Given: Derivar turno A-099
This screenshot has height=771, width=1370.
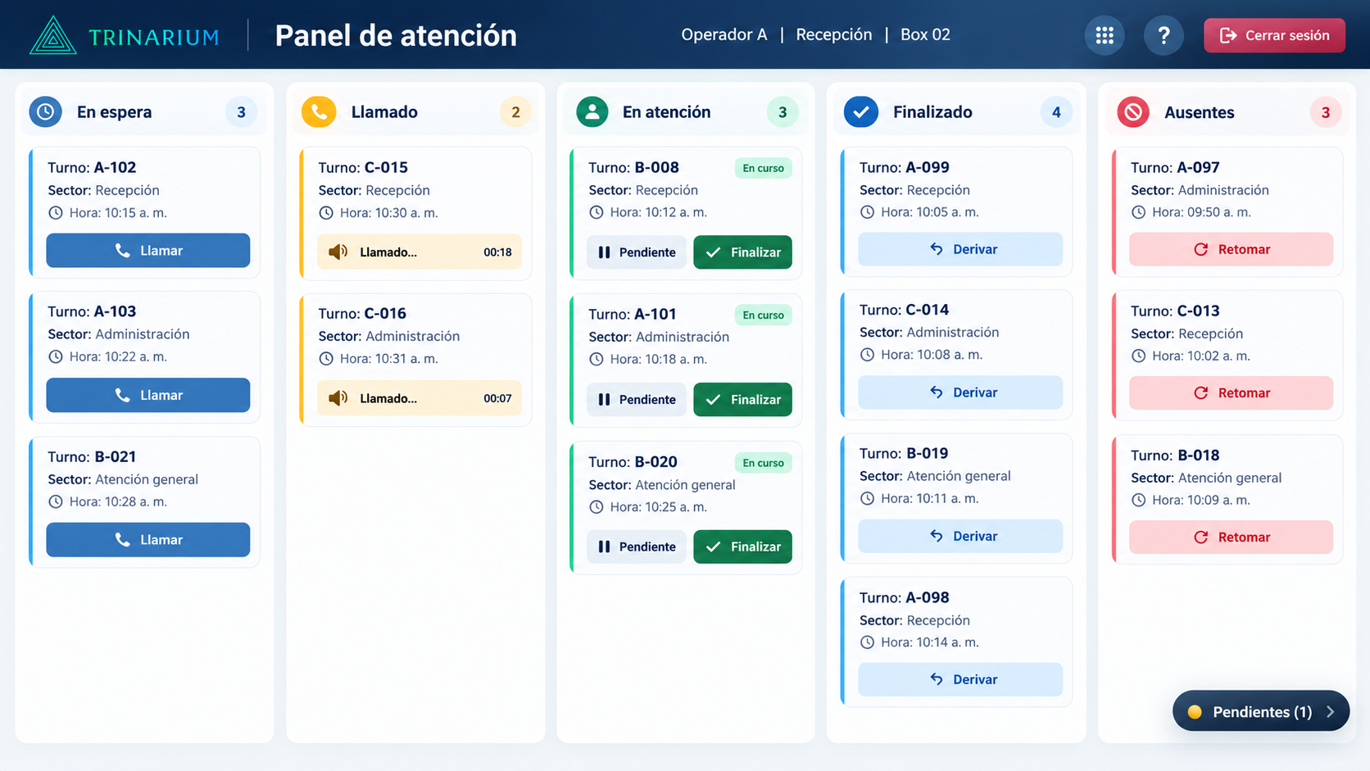Looking at the screenshot, I should [x=960, y=249].
